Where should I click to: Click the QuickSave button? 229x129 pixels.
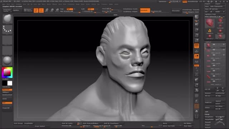tap(162, 1)
